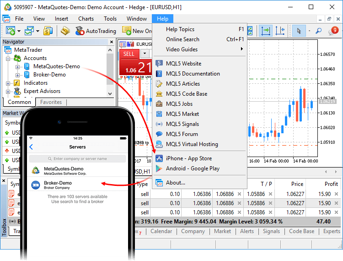Open the View menu
Viewport: 343px width, 261px height.
pos(39,19)
